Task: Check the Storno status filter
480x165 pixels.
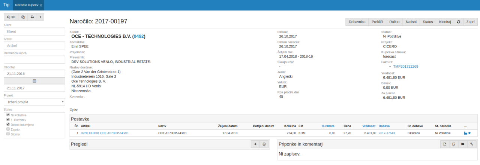Action: [x=8, y=134]
